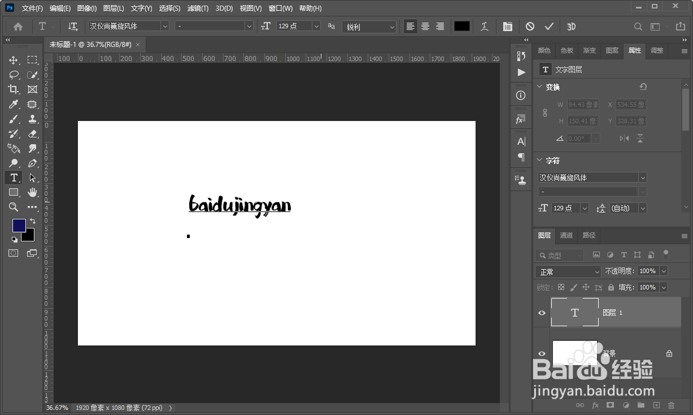Open anti-aliasing dropdown 锐利
Image resolution: width=693 pixels, height=415 pixels.
pyautogui.click(x=369, y=27)
